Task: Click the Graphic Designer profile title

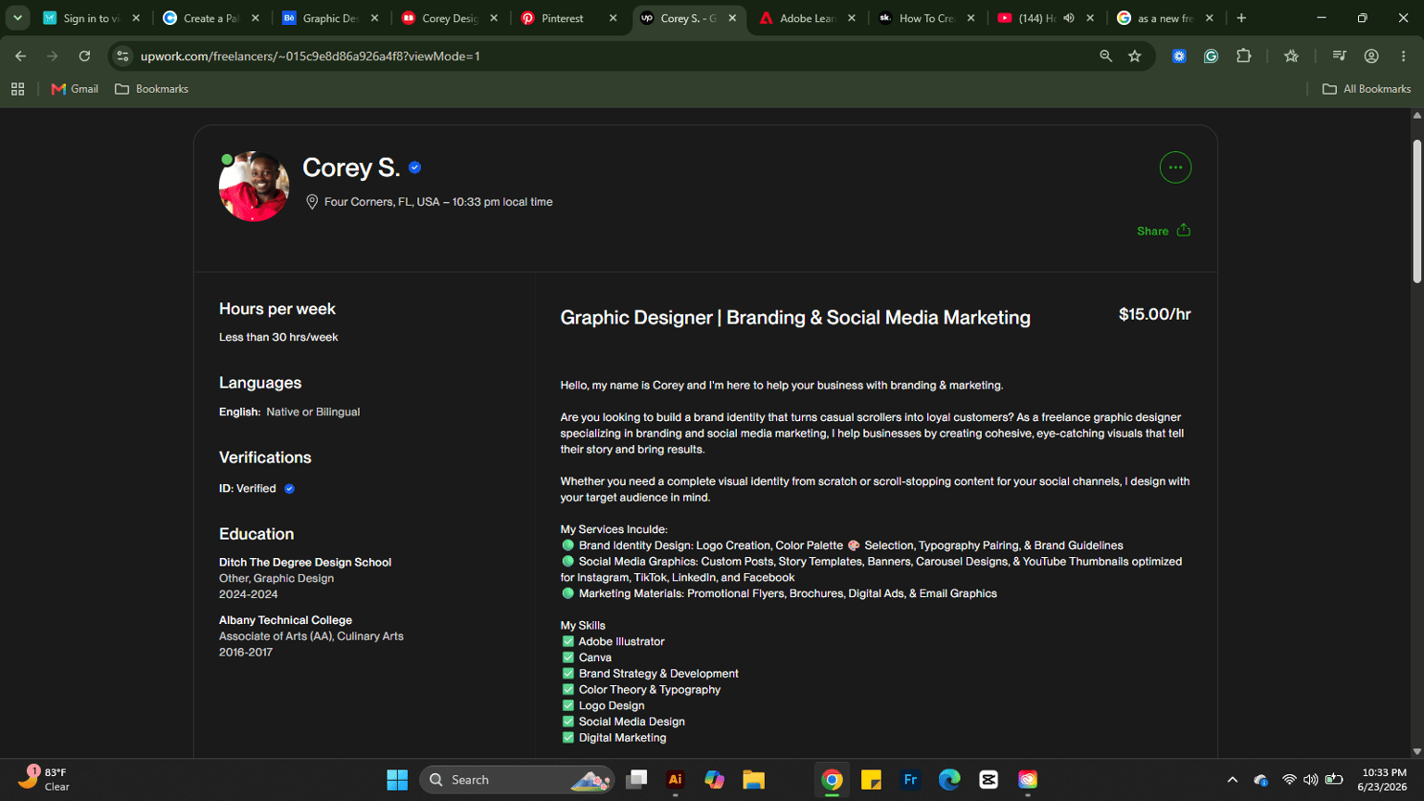Action: click(795, 318)
